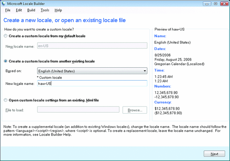Click 'English (United States)' preview name text
Image resolution: width=230 pixels, height=161 pixels.
(x=172, y=43)
